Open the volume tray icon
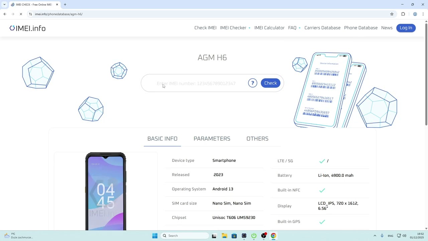Viewport: 428px width, 241px height. 404,236
